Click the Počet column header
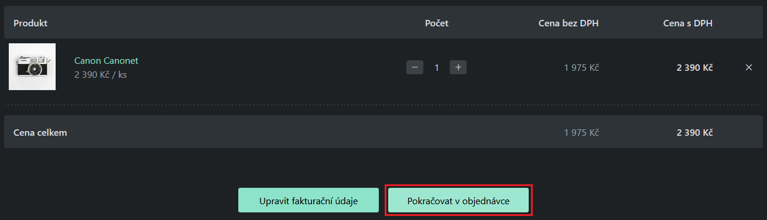This screenshot has width=767, height=220. (437, 23)
